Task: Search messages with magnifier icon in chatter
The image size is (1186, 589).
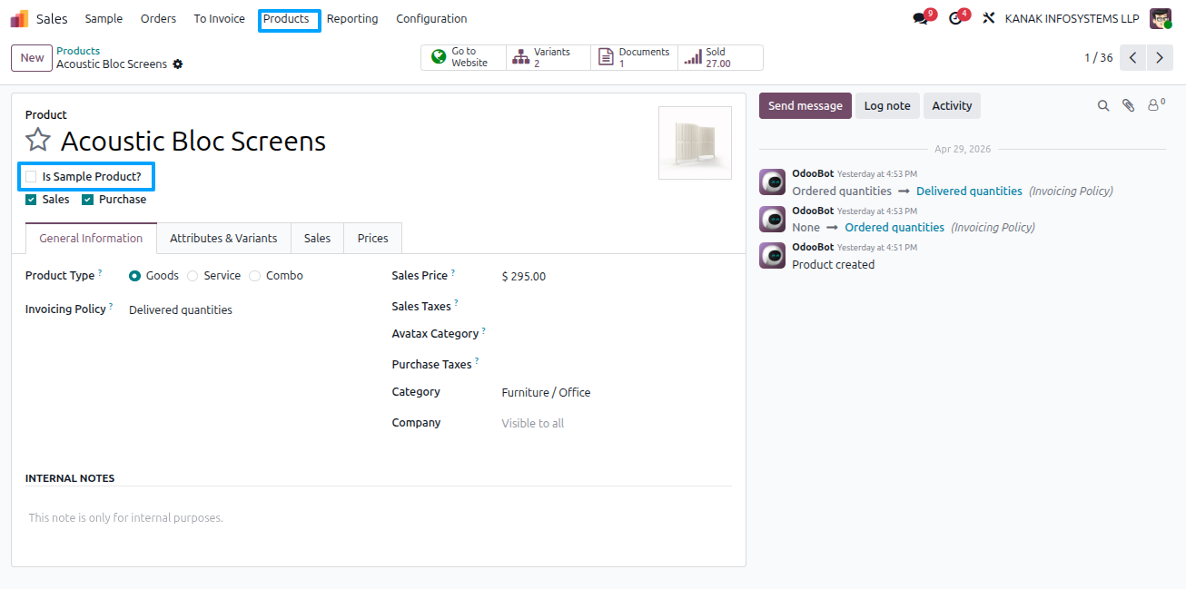Action: point(1103,106)
